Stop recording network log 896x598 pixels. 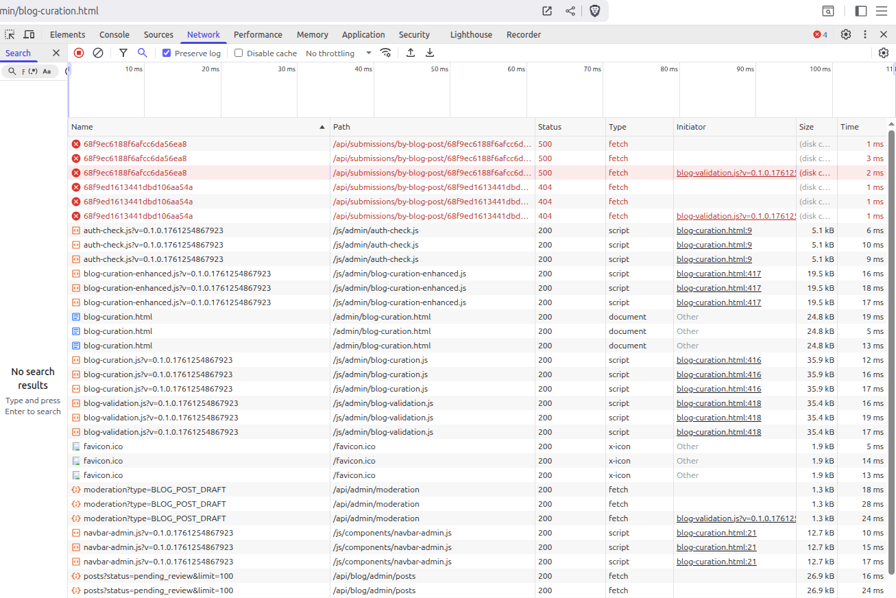click(x=79, y=53)
